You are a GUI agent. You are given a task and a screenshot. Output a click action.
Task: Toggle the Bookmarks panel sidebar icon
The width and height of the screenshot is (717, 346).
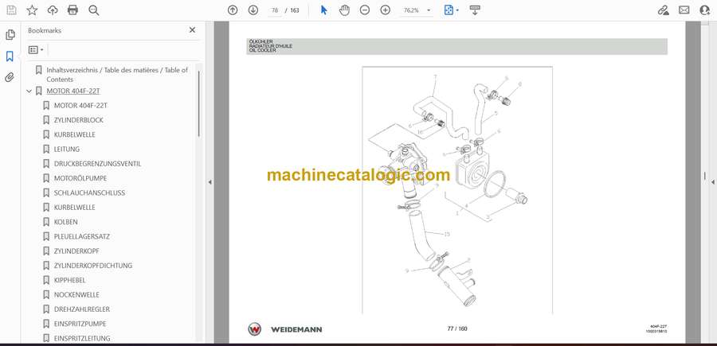(x=10, y=56)
